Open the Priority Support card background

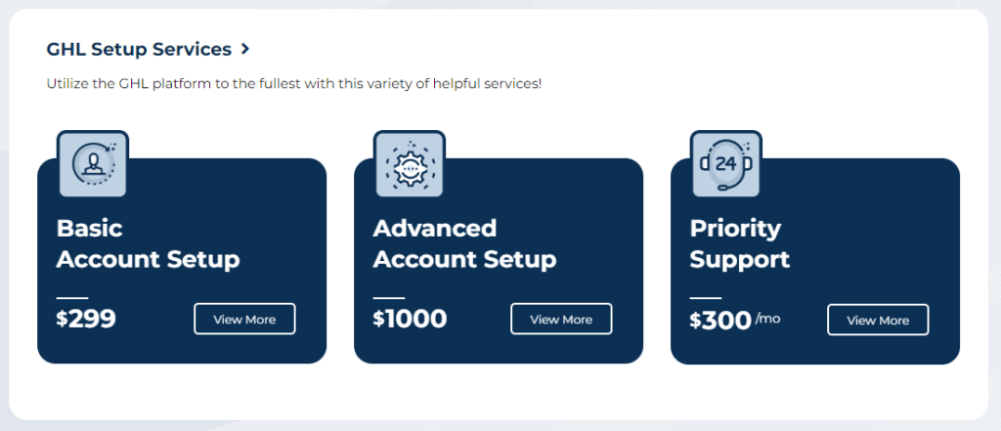[x=815, y=261]
